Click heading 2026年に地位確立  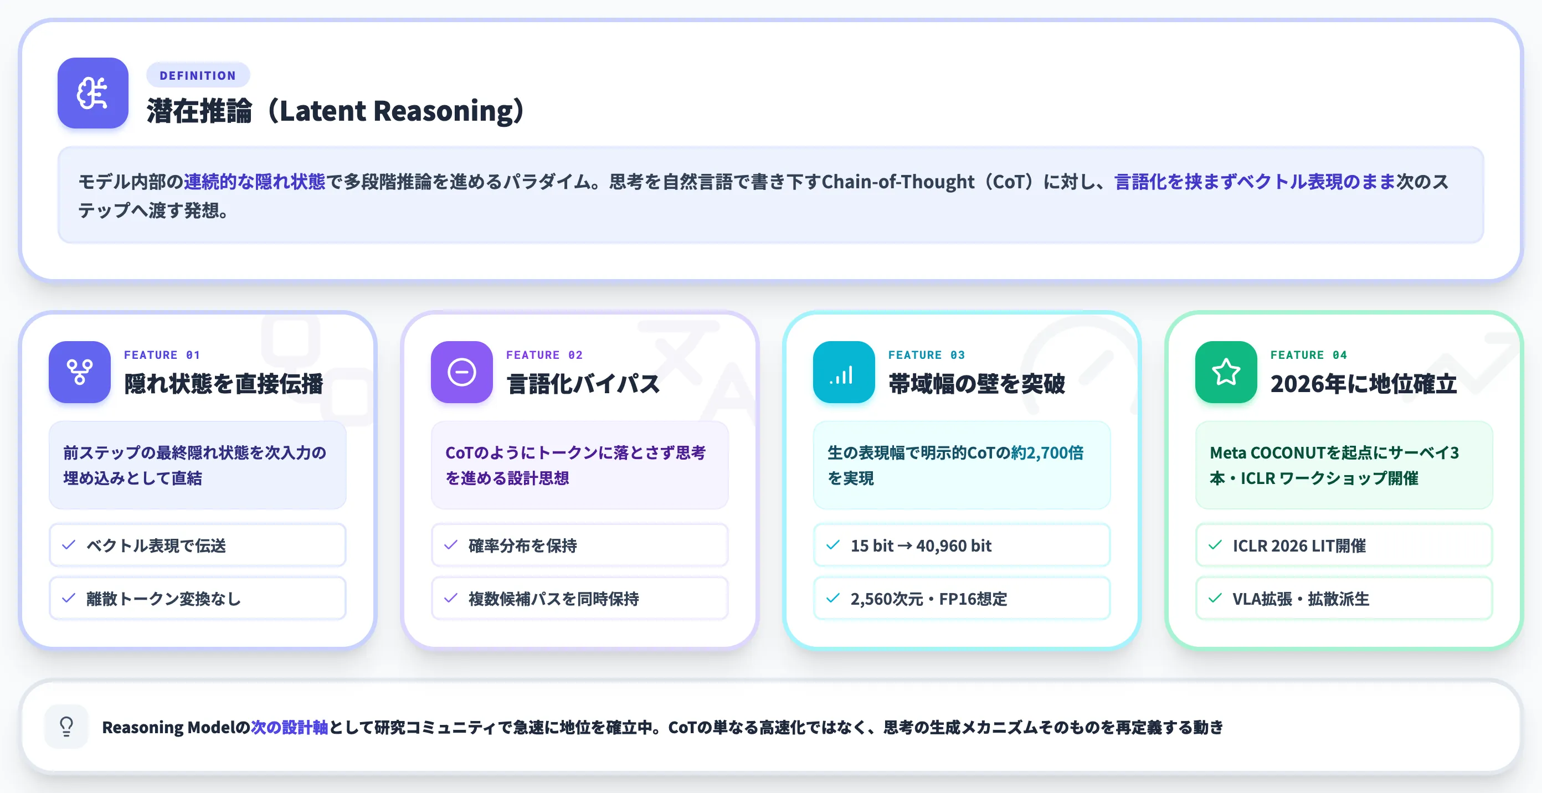(x=1364, y=384)
